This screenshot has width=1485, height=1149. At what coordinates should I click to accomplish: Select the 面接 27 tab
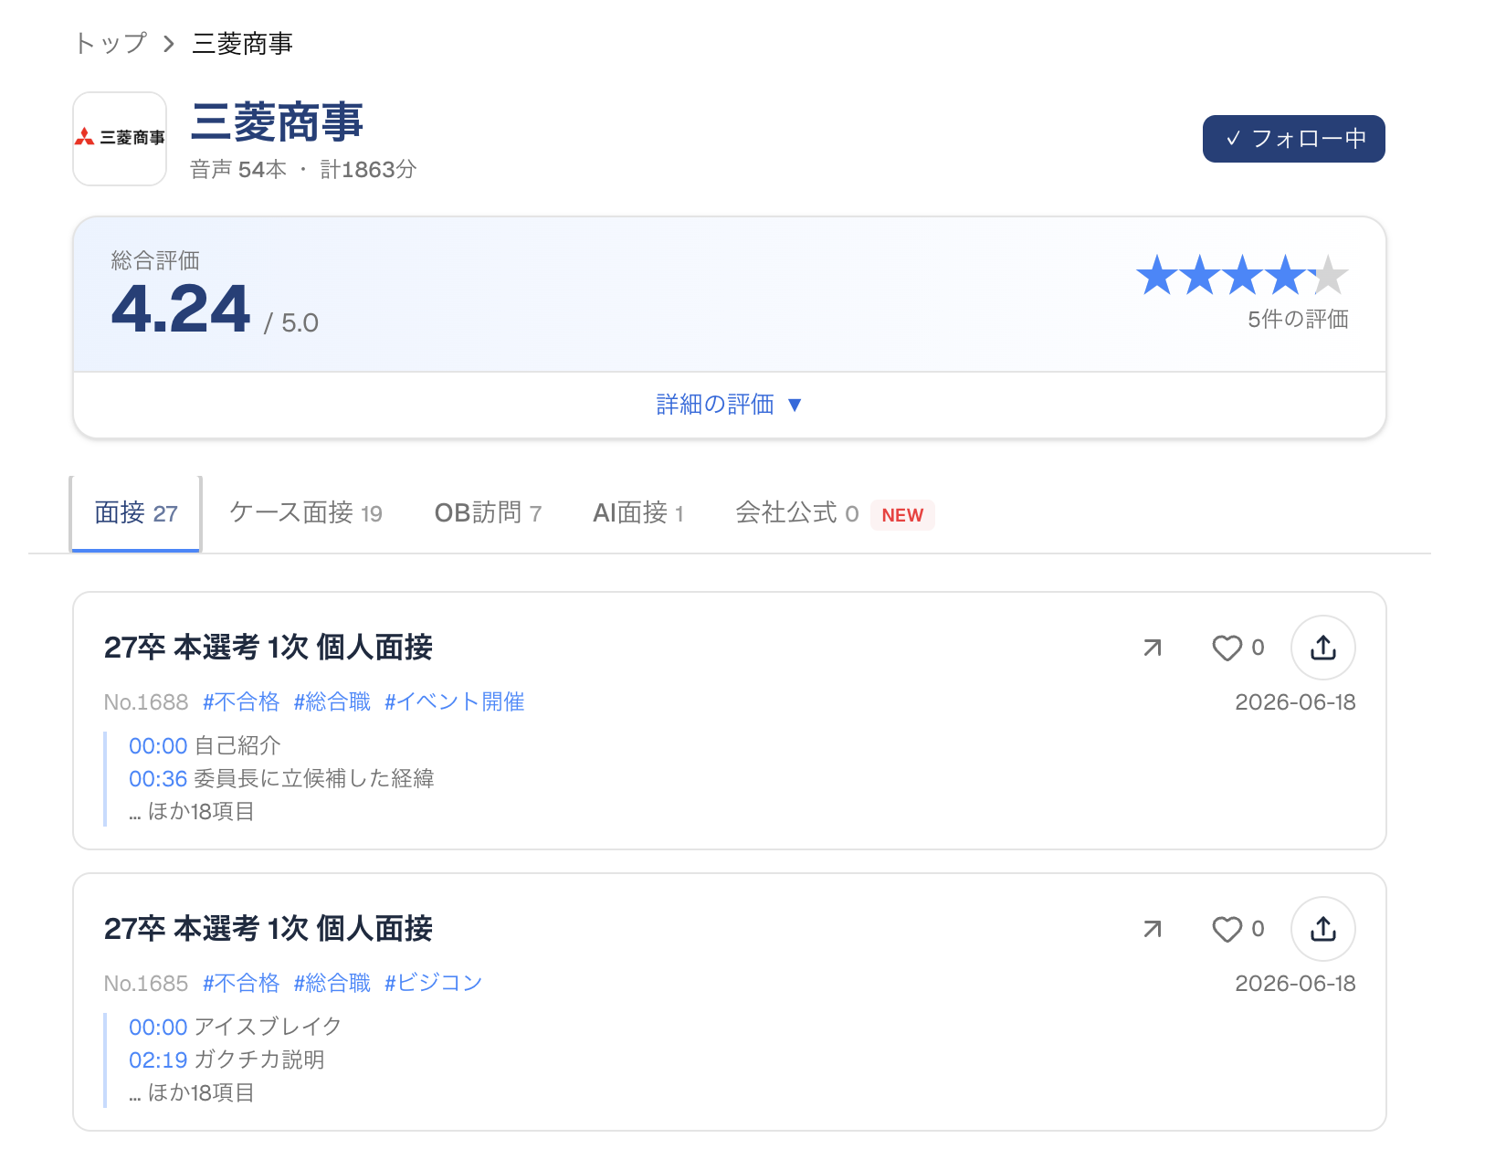point(136,513)
